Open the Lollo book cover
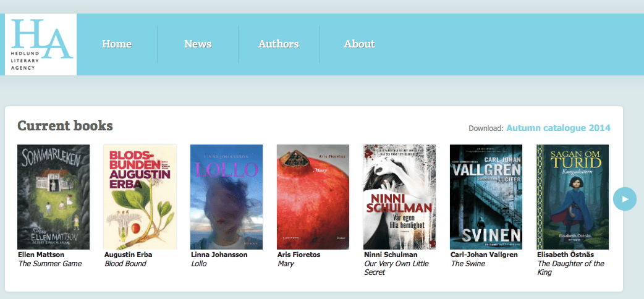This screenshot has height=299, width=644. [x=226, y=196]
